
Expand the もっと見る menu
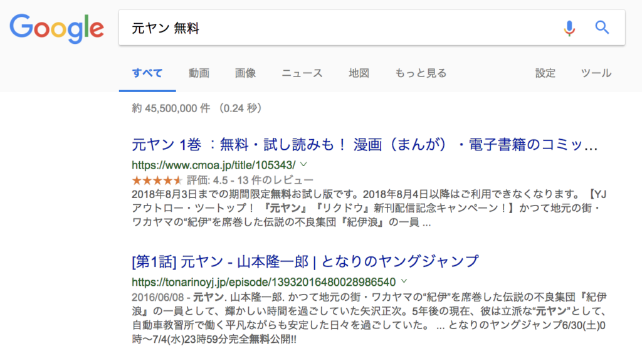pyautogui.click(x=421, y=73)
